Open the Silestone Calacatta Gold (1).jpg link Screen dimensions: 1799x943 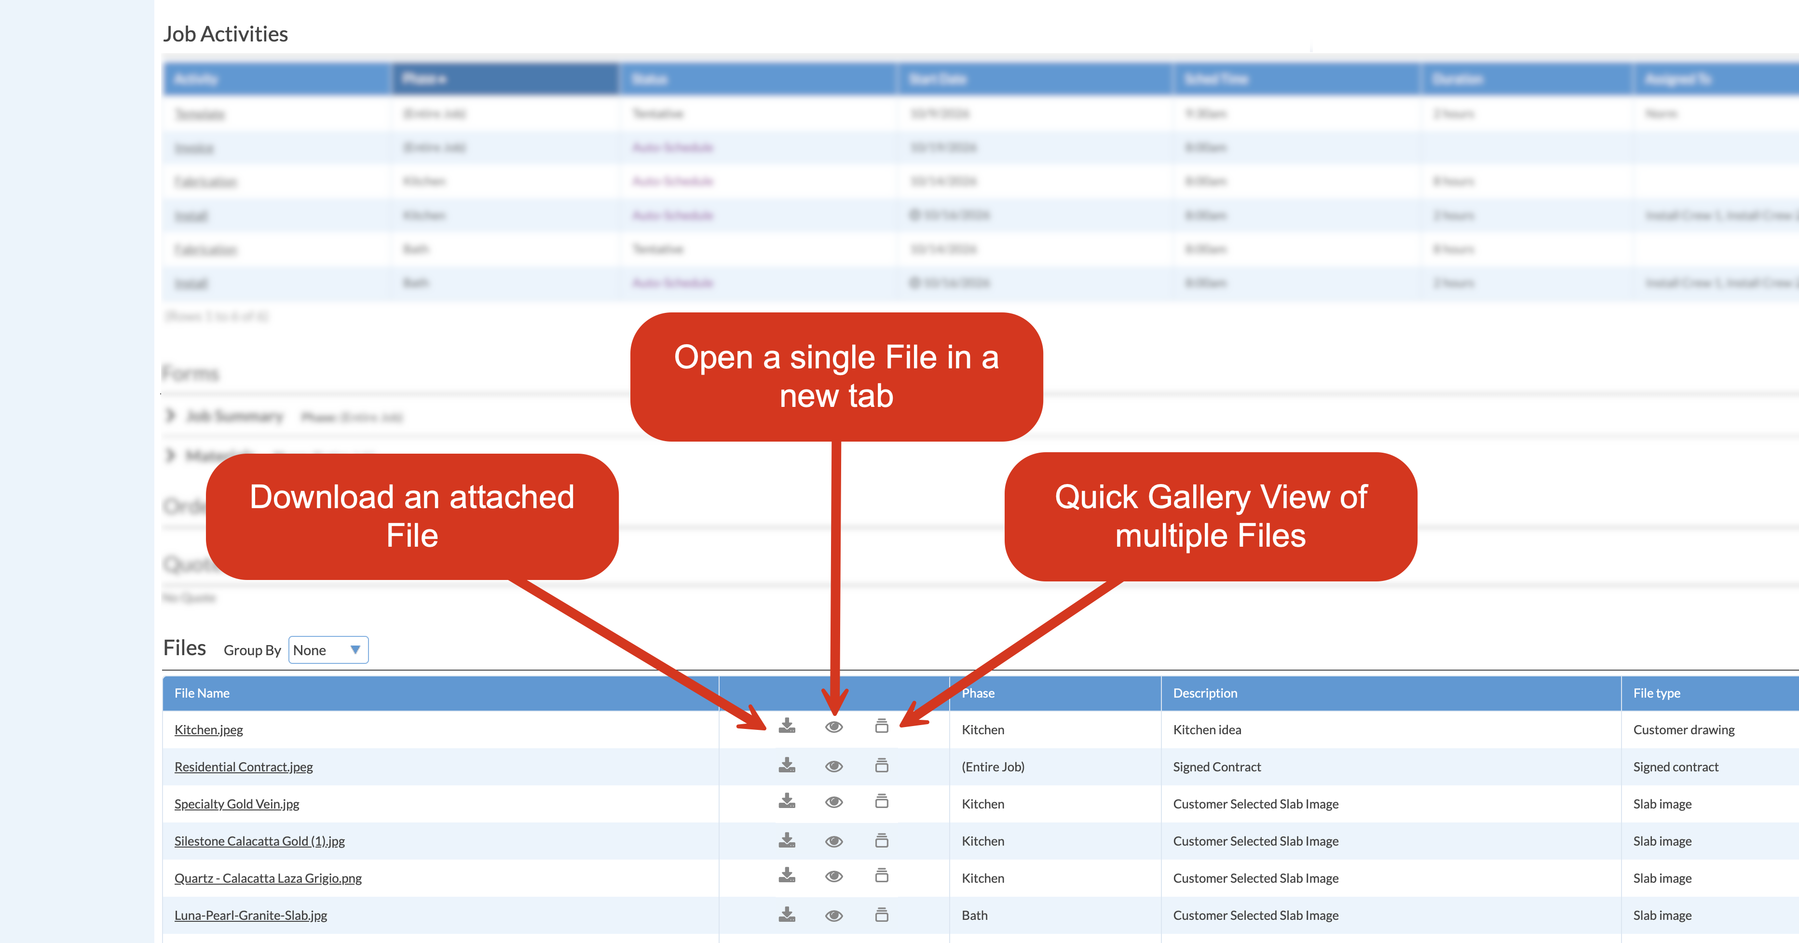(260, 841)
